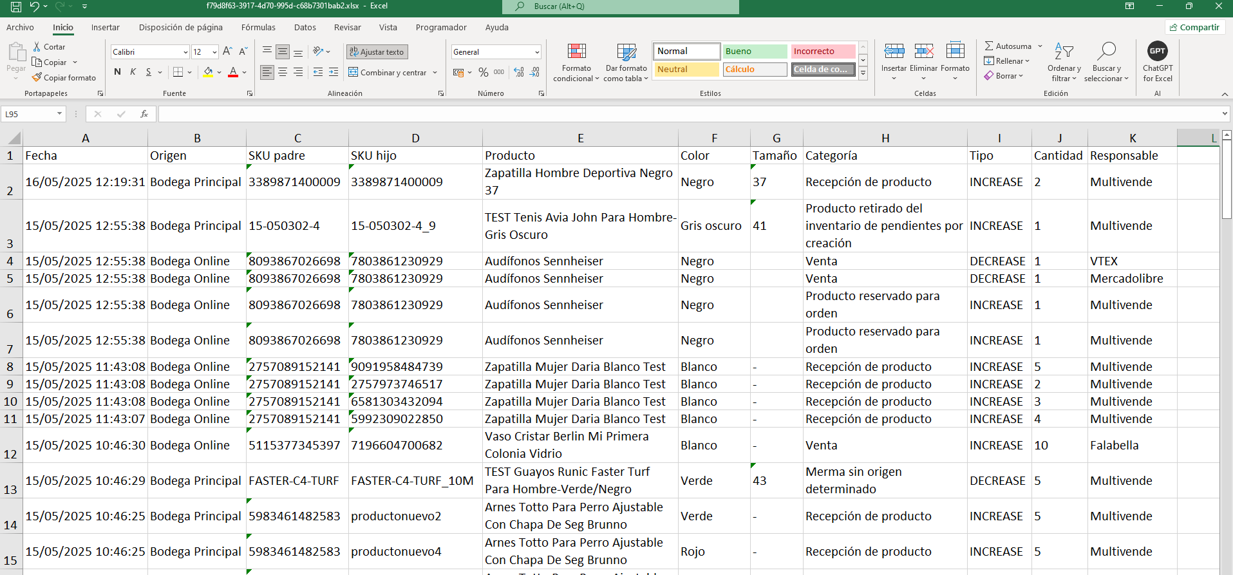Click the Paste (Pegar) clipboard icon

click(16, 53)
